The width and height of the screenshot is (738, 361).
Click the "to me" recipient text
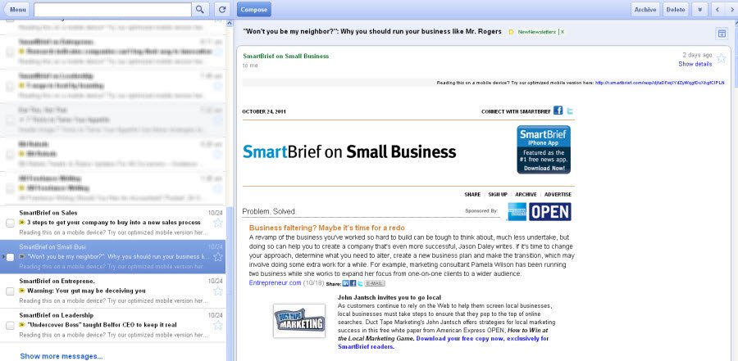[x=250, y=65]
